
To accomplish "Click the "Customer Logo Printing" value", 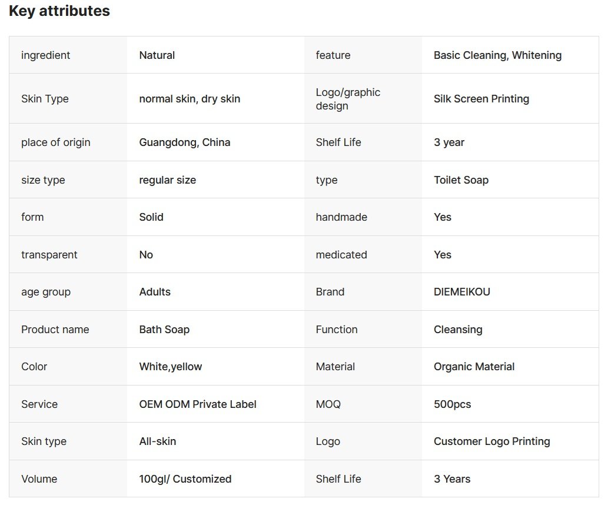I will [491, 441].
